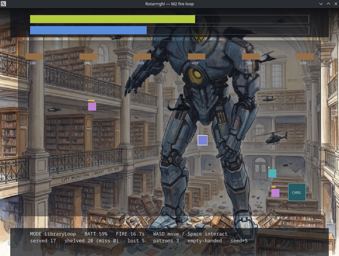Click the brown shelf labeled 600
Image resolution: width=339 pixels, height=256 pixels.
[305, 57]
